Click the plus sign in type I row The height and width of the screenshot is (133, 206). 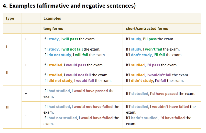pos(26,39)
